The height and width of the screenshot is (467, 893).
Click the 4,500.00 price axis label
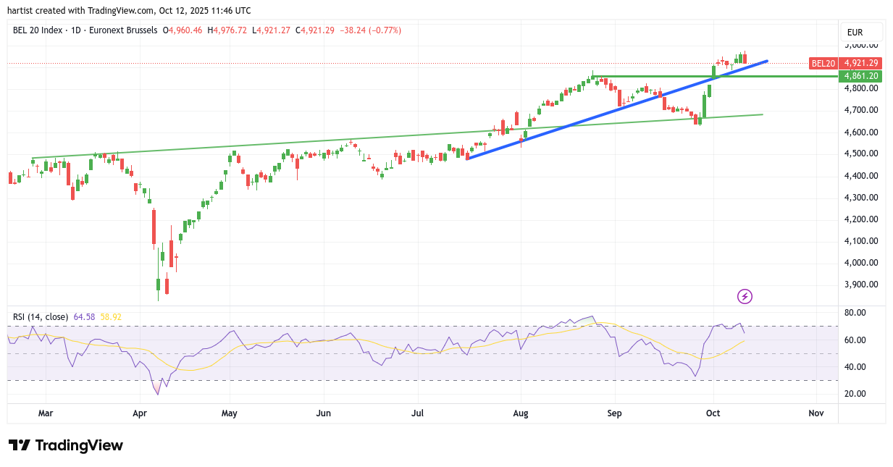862,153
